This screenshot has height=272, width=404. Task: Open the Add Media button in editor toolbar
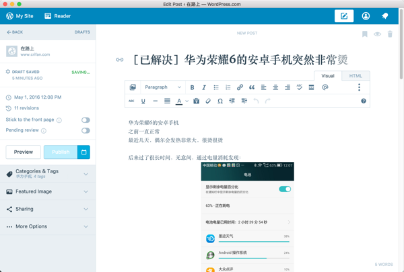[133, 87]
